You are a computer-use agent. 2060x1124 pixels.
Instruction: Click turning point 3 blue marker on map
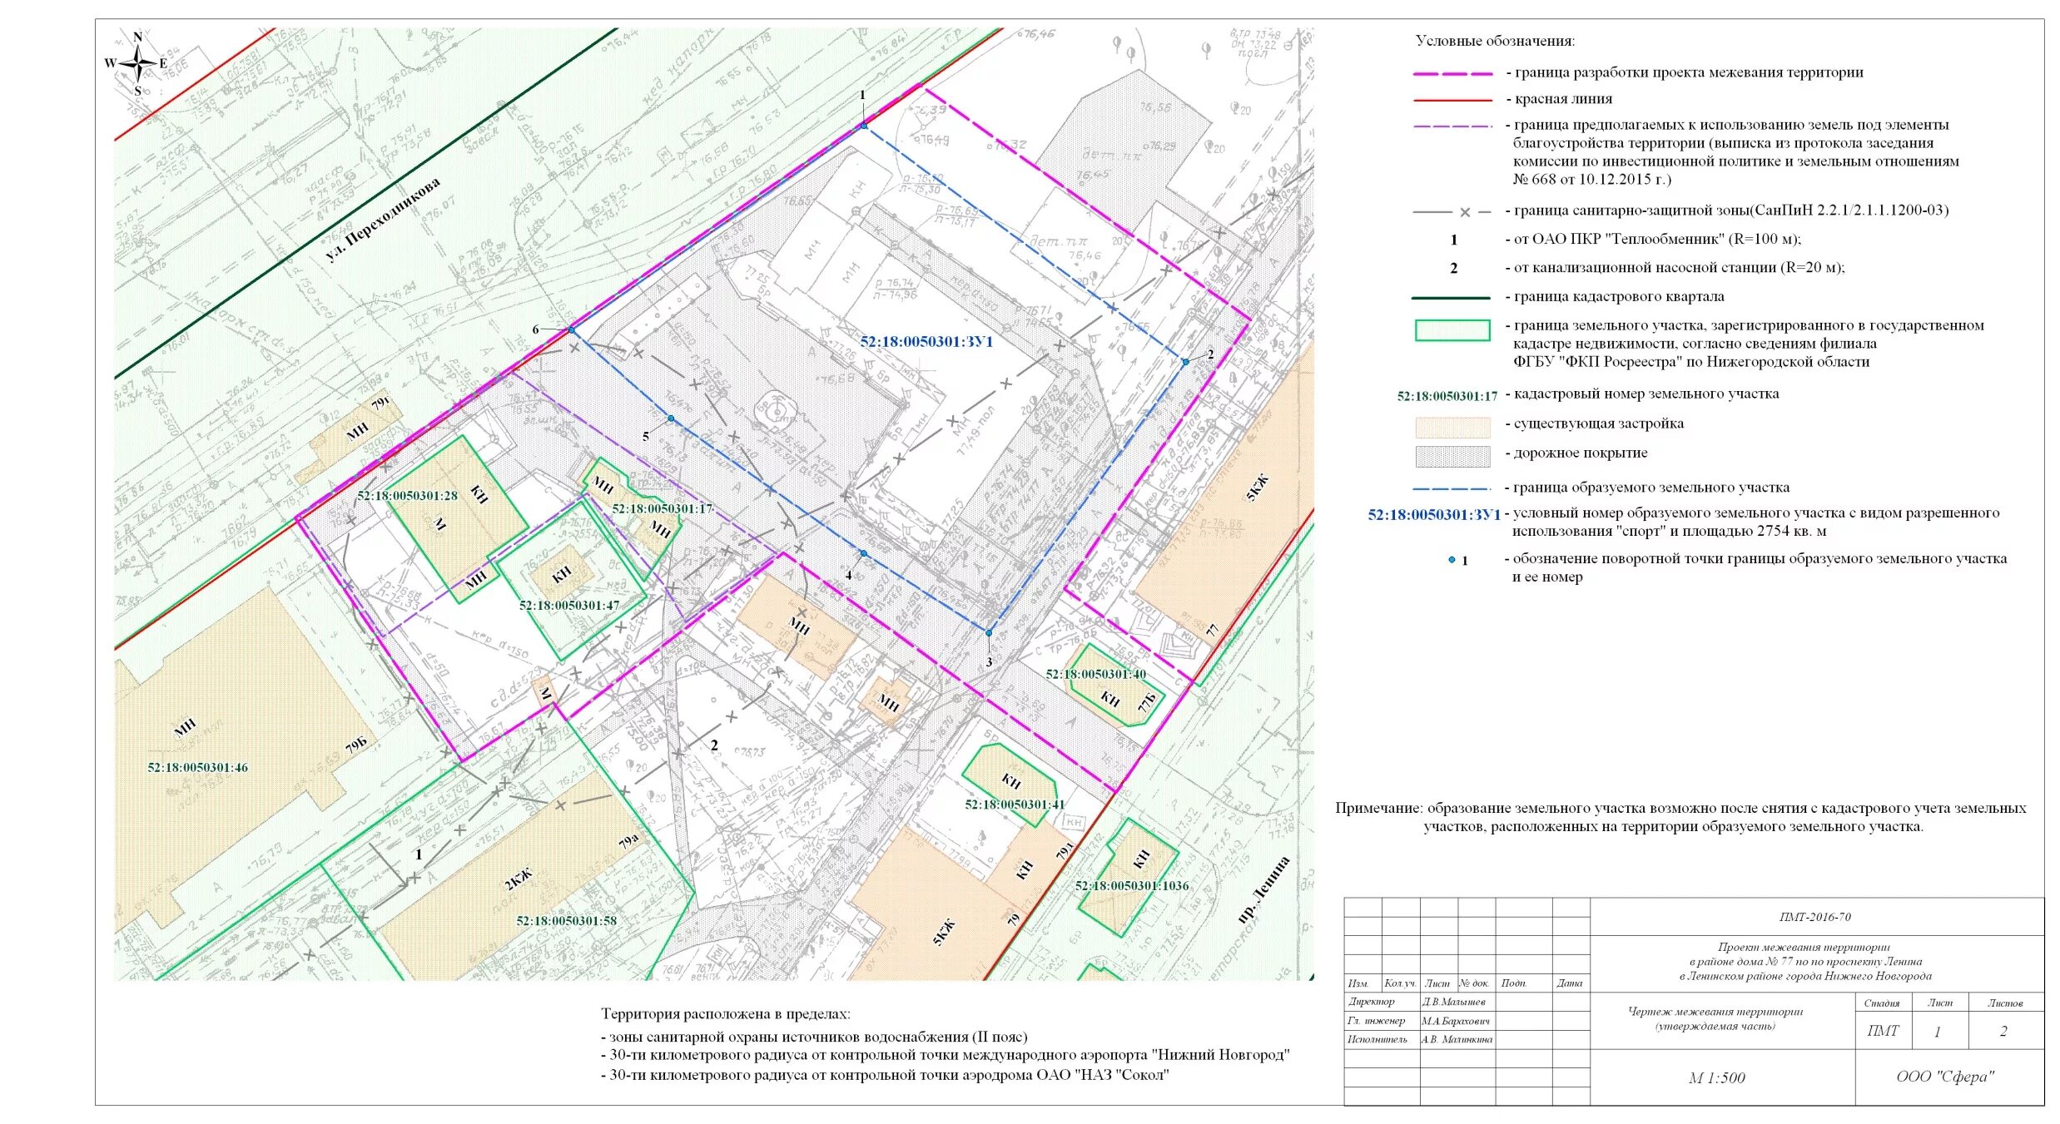coord(989,633)
